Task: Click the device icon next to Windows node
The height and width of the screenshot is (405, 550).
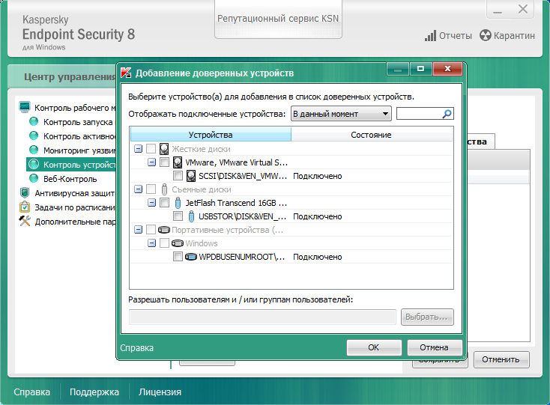Action: [x=178, y=243]
